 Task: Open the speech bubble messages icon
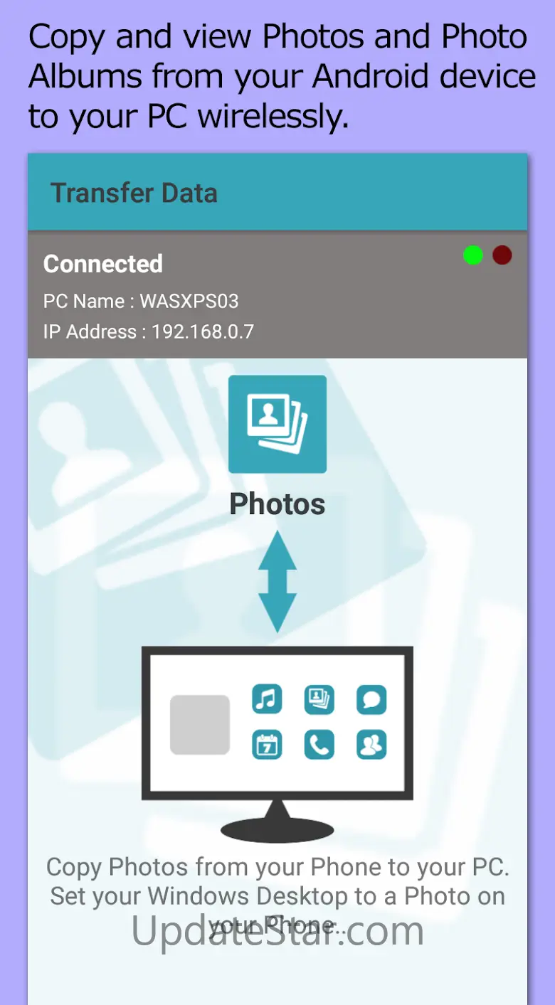[371, 699]
